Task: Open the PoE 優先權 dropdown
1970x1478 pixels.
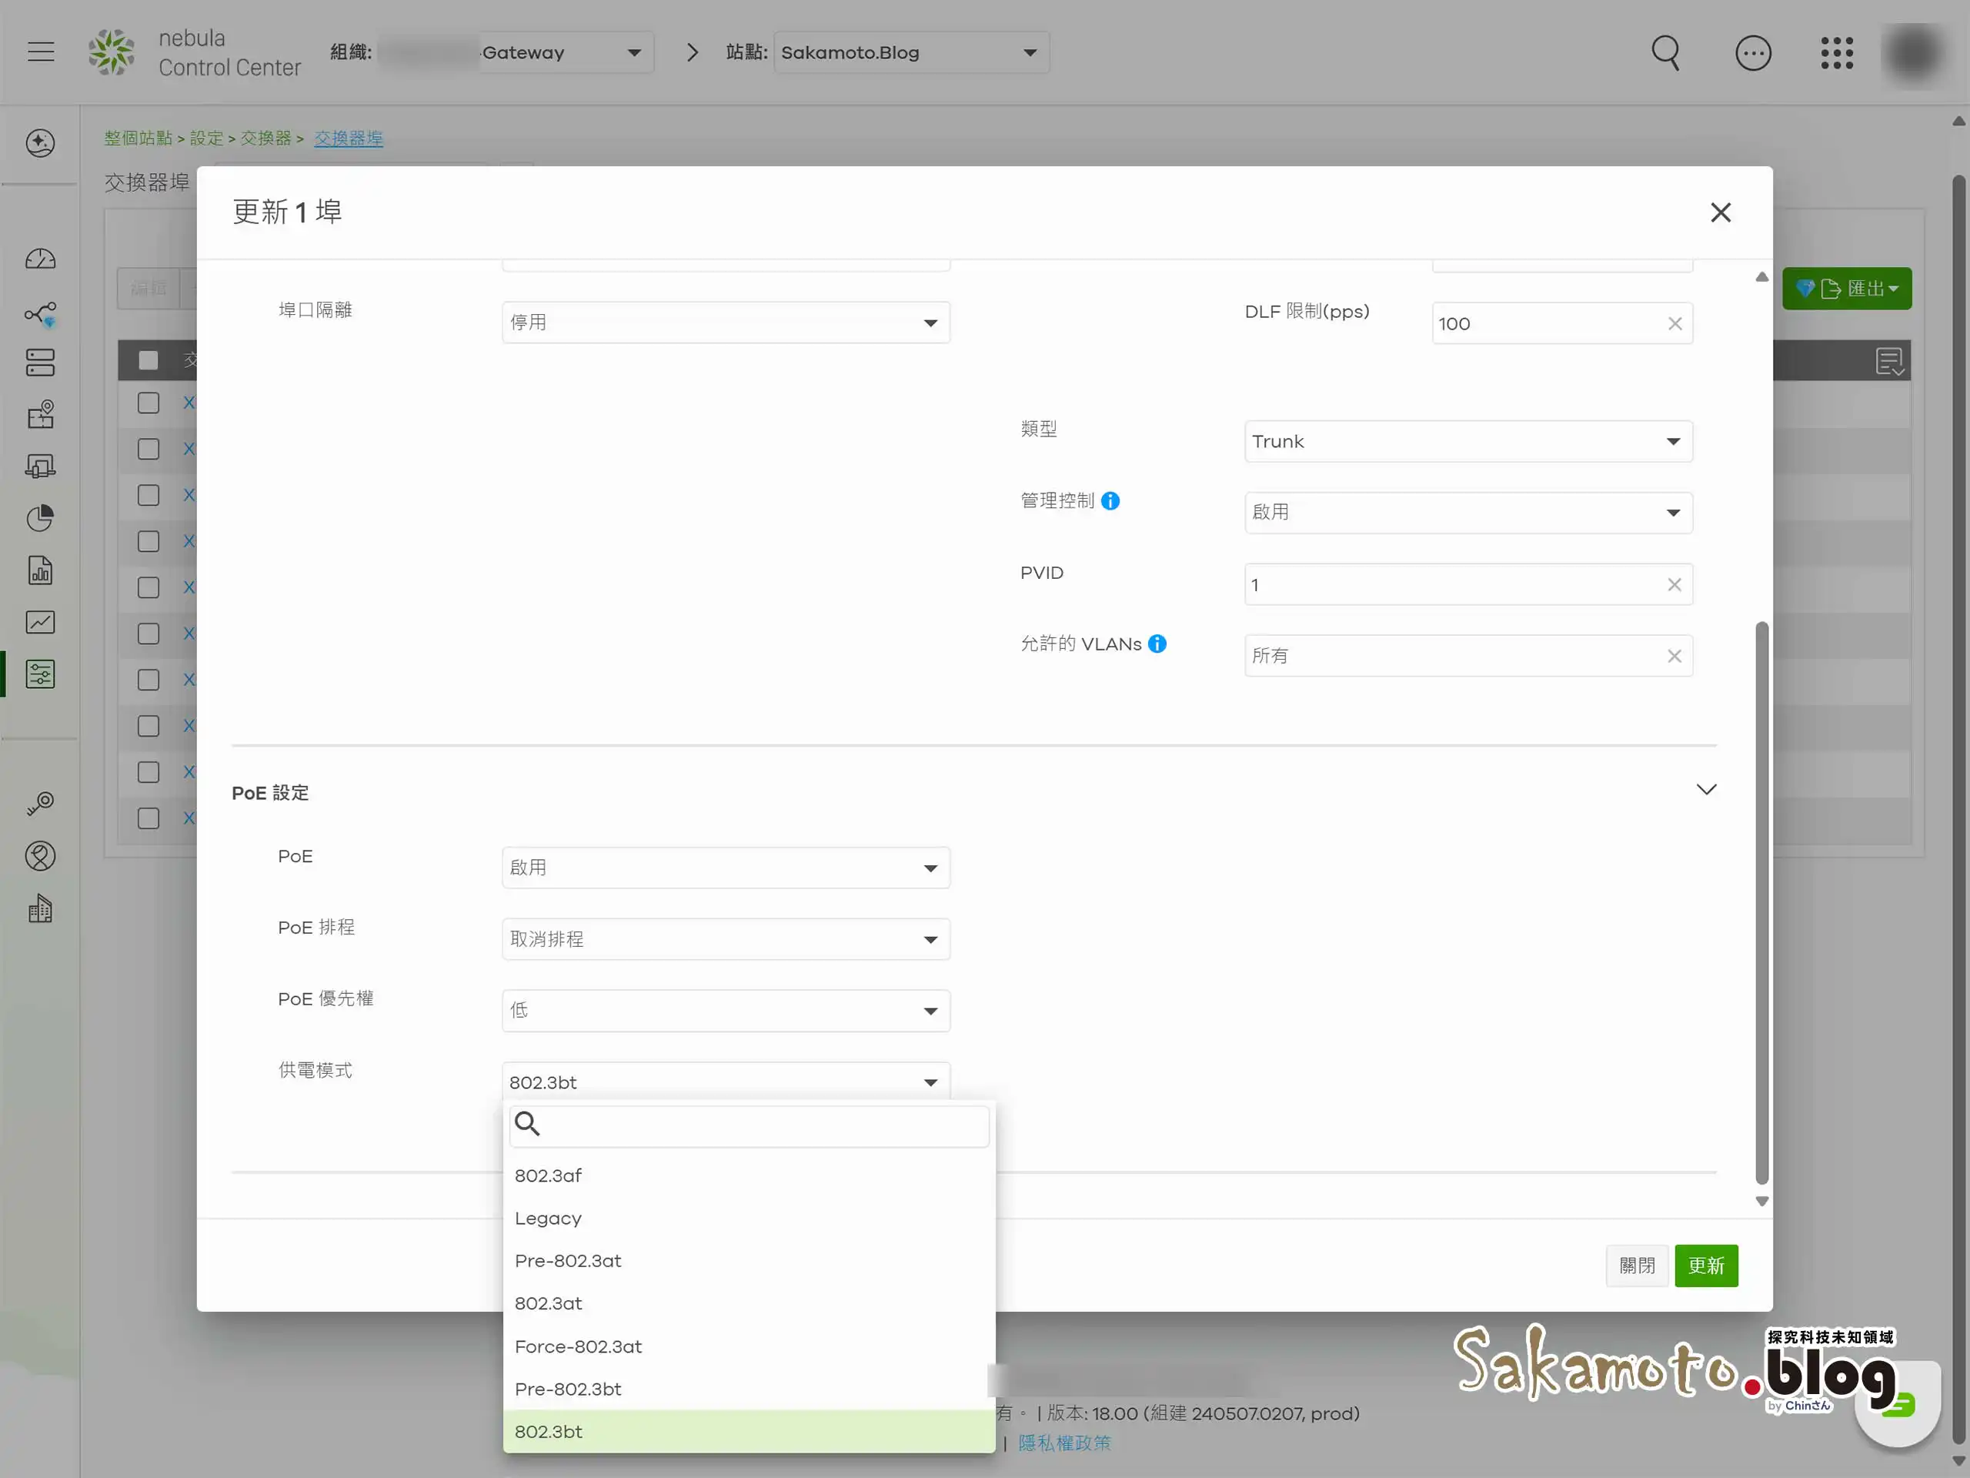Action: (725, 1010)
